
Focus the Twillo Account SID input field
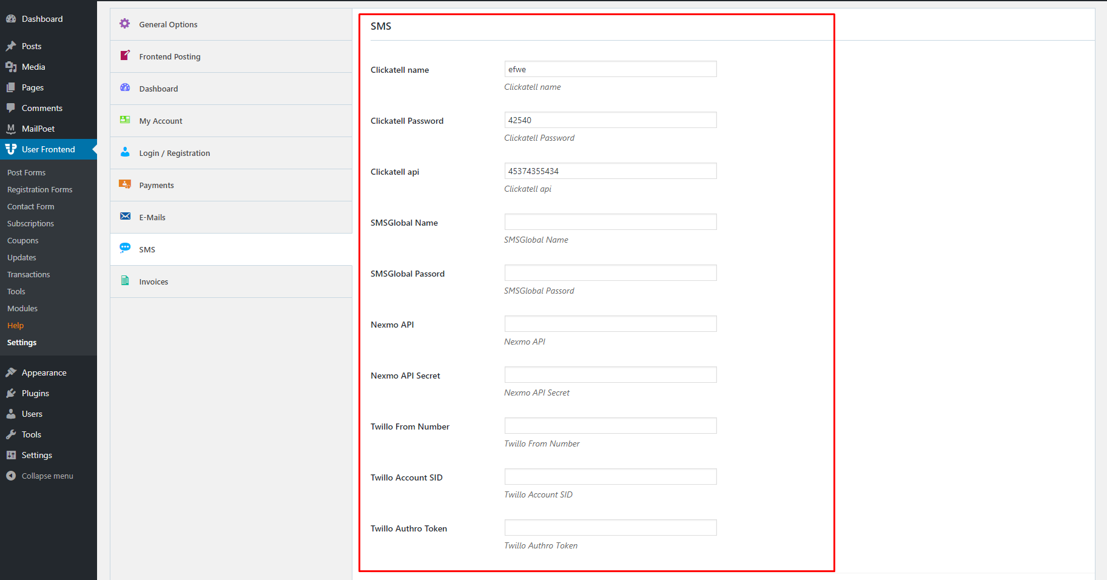tap(610, 477)
